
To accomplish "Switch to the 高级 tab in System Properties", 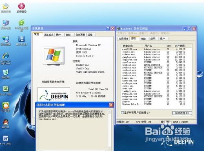I will (69, 35).
